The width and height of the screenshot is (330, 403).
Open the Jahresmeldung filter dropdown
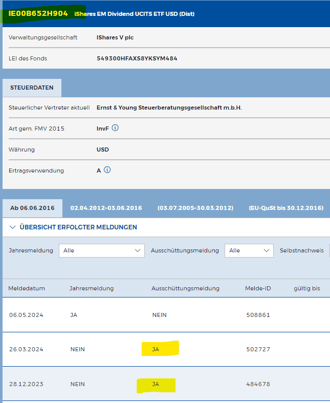click(102, 250)
